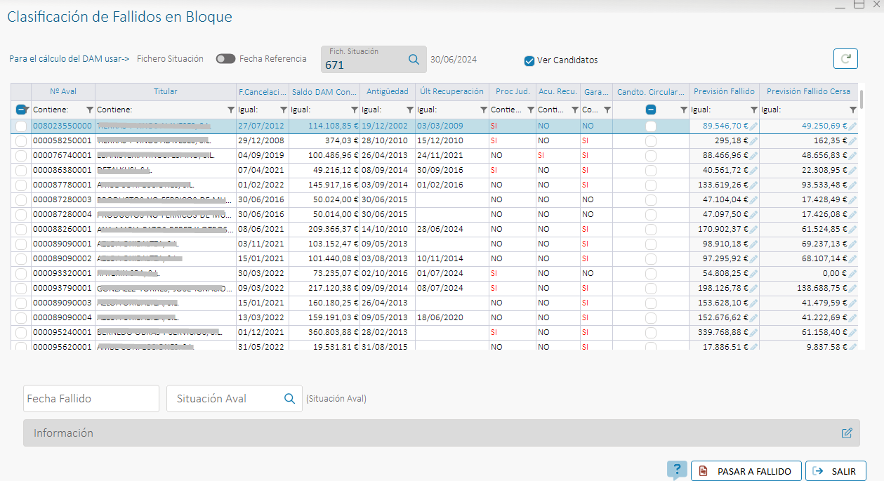Uncheck the Ver Candidatos checkbox
Image resolution: width=884 pixels, height=481 pixels.
[529, 60]
